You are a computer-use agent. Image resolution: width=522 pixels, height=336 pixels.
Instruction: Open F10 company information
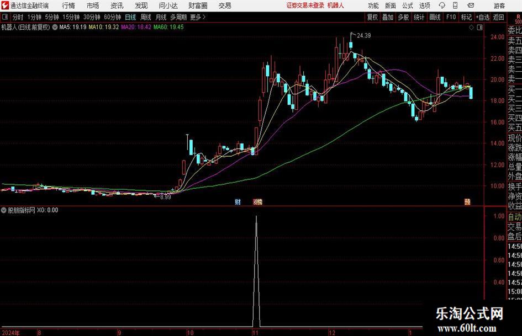coord(451,17)
